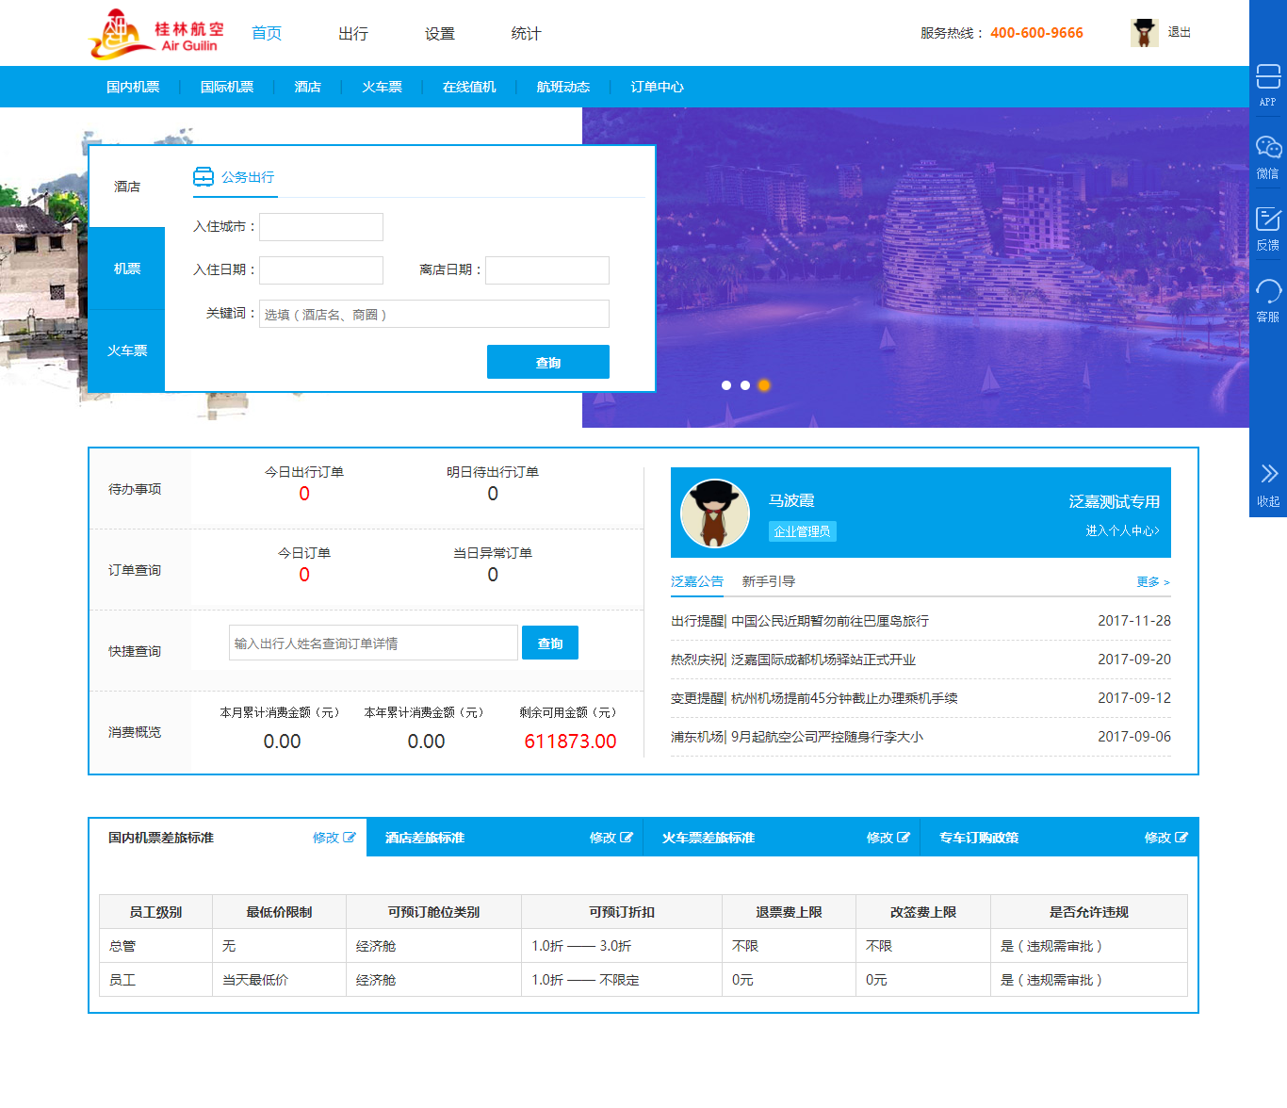This screenshot has height=1108, width=1287.
Task: Collapse the sidebar with 收起 arrows
Action: [1268, 474]
